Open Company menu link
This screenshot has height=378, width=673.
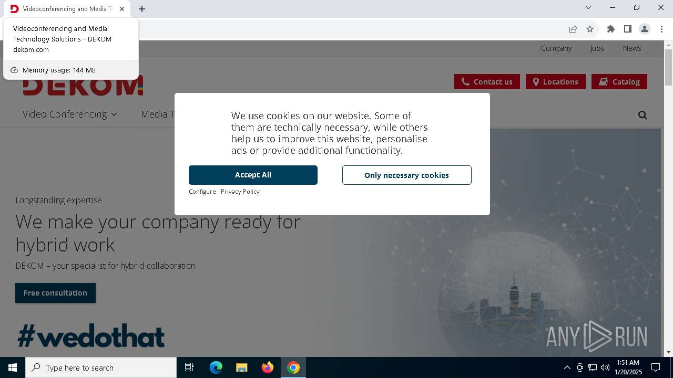(x=556, y=48)
